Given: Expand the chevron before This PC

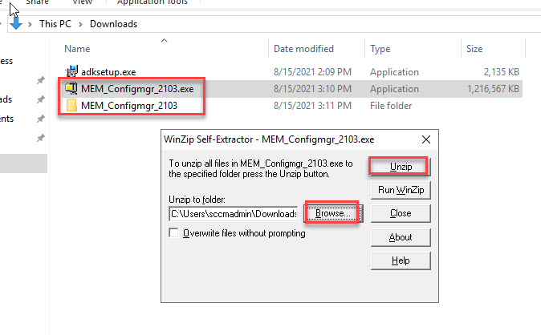Looking at the screenshot, I should click(31, 24).
